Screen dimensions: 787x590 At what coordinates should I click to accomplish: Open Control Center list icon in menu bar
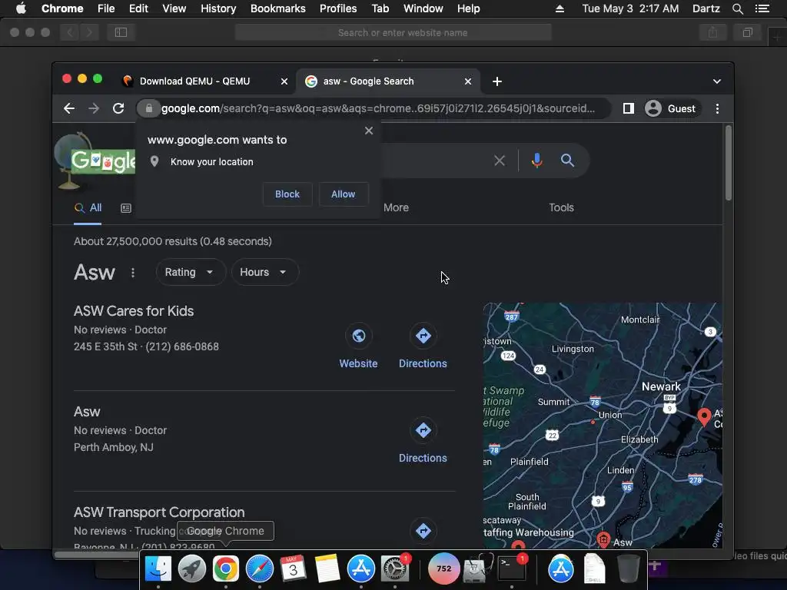click(762, 8)
